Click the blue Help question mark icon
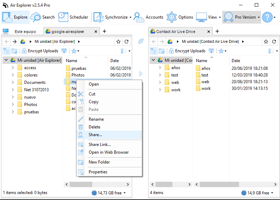280x200 pixels. [x=267, y=17]
